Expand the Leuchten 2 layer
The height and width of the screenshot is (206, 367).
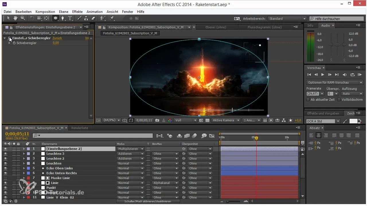pos(24,159)
